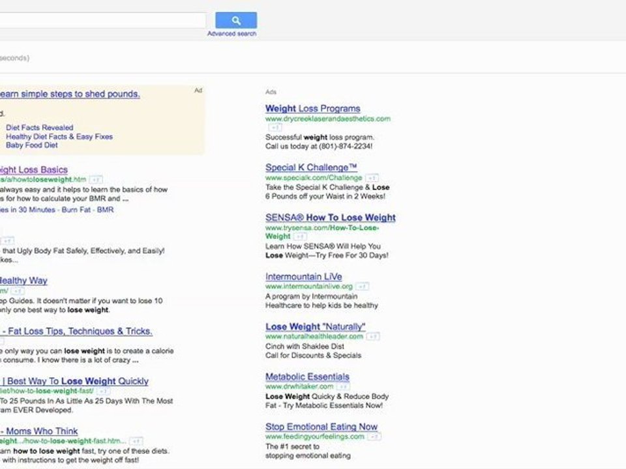Click +1 next to intermountainlive.org

362,287
